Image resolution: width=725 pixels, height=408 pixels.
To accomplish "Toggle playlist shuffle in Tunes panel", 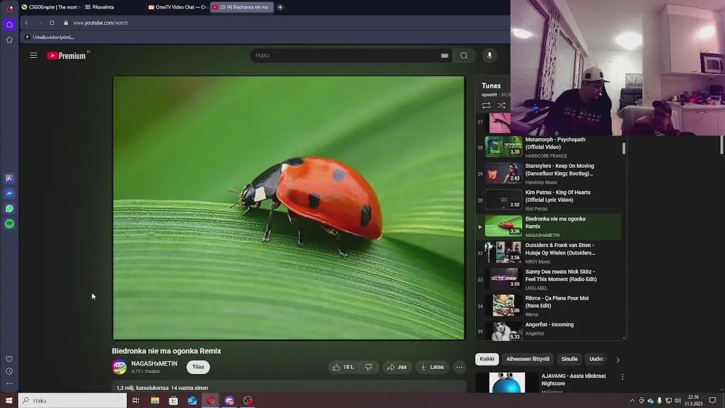I will [501, 105].
